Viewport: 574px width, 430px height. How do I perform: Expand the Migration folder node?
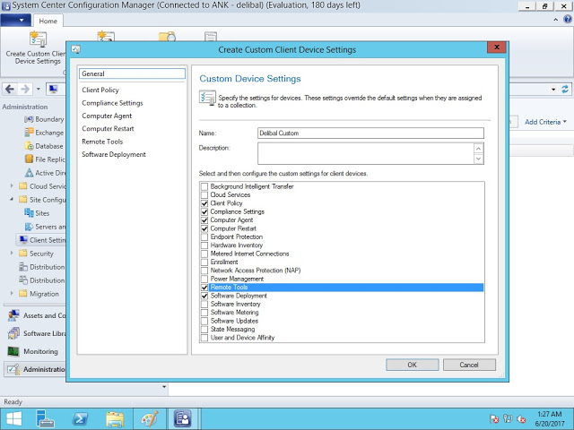(x=11, y=293)
